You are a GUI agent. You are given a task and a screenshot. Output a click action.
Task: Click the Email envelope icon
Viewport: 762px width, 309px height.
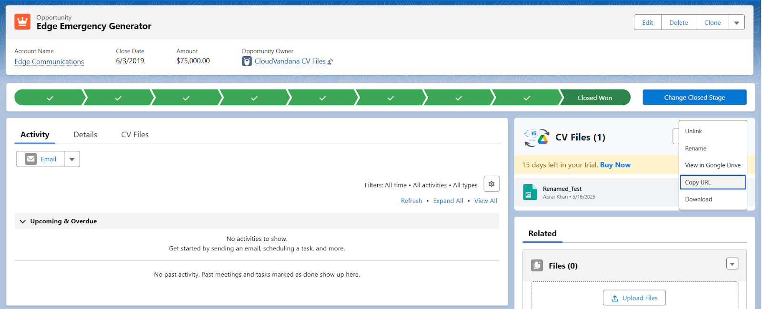31,159
